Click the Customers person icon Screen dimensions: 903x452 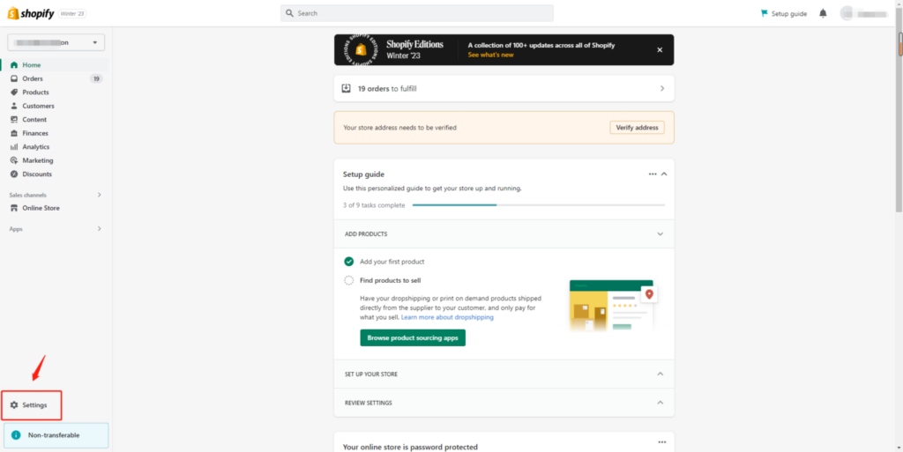(x=14, y=106)
